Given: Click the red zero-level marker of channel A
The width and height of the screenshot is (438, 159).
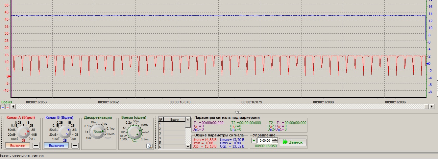Looking at the screenshot, I should click(x=9, y=76).
